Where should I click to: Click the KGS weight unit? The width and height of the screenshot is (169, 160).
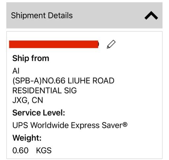click(x=44, y=150)
